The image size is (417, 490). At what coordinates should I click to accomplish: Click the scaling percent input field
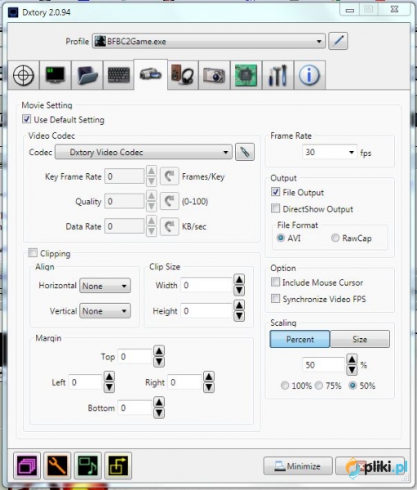pyautogui.click(x=324, y=365)
